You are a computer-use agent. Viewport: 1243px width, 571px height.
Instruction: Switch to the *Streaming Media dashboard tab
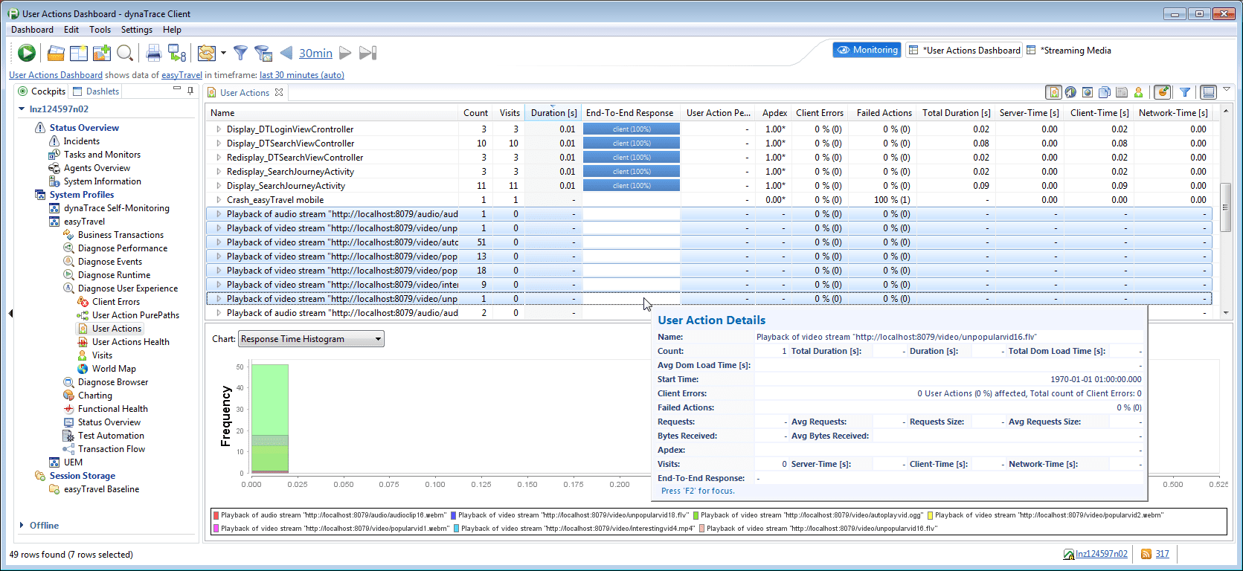coord(1069,51)
